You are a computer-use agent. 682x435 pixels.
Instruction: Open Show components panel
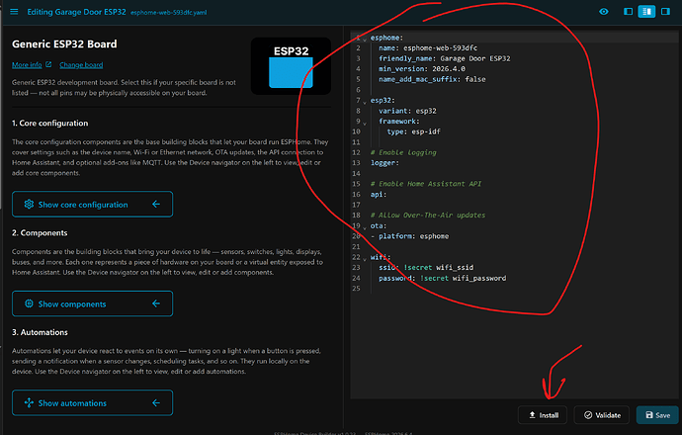pyautogui.click(x=92, y=304)
